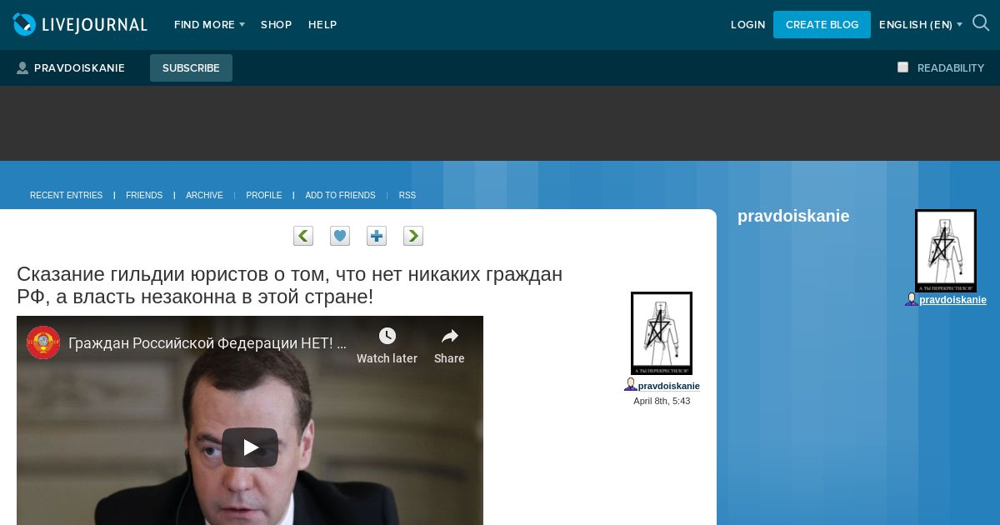Play the embedded video
Viewport: 1000px width, 525px height.
click(x=250, y=447)
